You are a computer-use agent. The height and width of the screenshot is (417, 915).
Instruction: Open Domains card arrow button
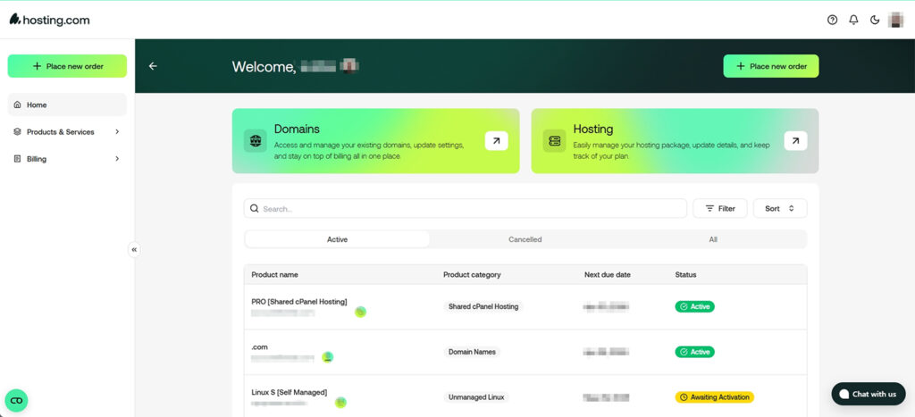coord(496,140)
